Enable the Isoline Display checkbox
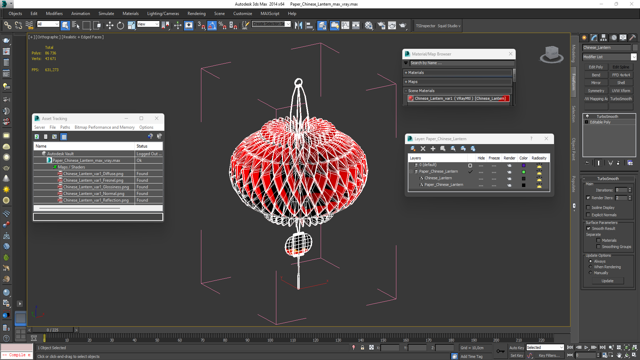640x360 pixels. coord(588,207)
